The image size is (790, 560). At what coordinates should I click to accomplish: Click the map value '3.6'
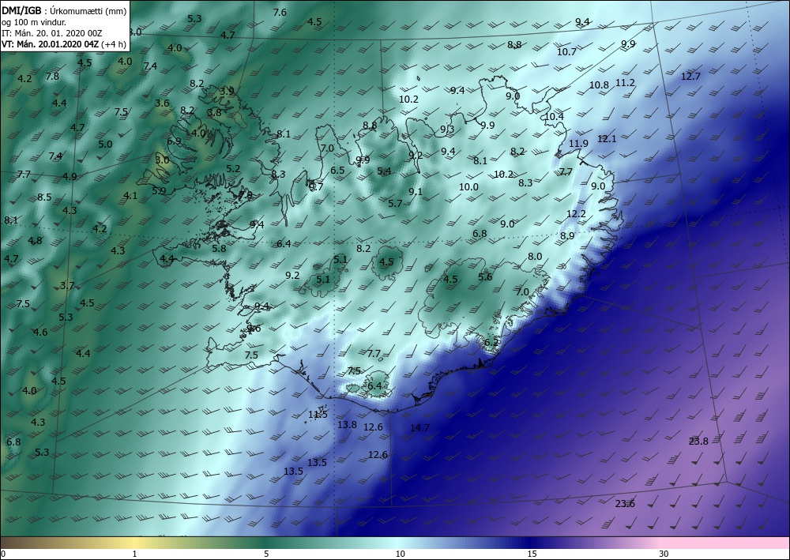[162, 103]
